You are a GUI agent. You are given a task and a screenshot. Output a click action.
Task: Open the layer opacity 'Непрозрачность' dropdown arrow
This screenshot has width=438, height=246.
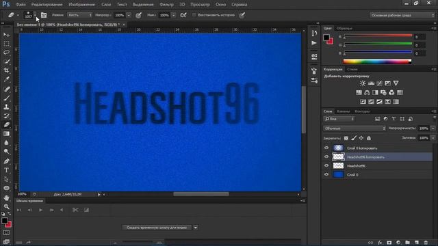click(x=433, y=128)
